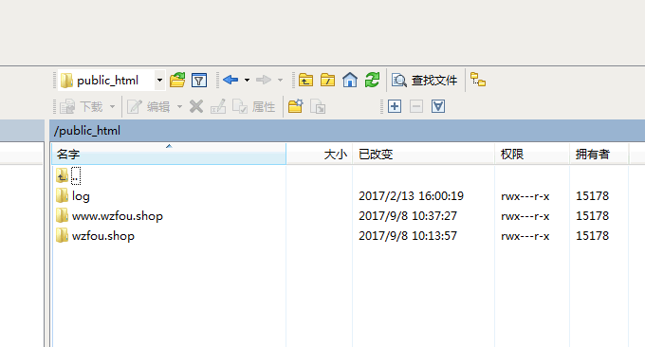Open the 下载 dropdown arrow
Screen dimensions: 645x347
click(x=112, y=107)
